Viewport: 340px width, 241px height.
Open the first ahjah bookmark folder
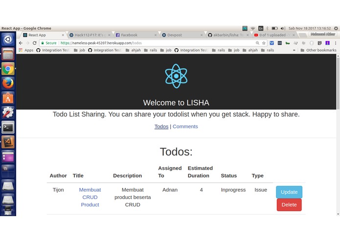(133, 50)
